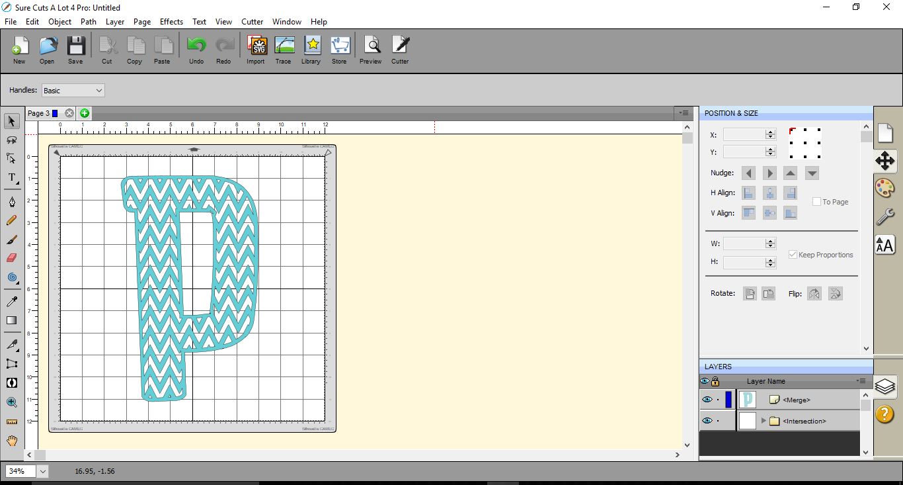Toggle the To Page checkbox

(x=817, y=202)
